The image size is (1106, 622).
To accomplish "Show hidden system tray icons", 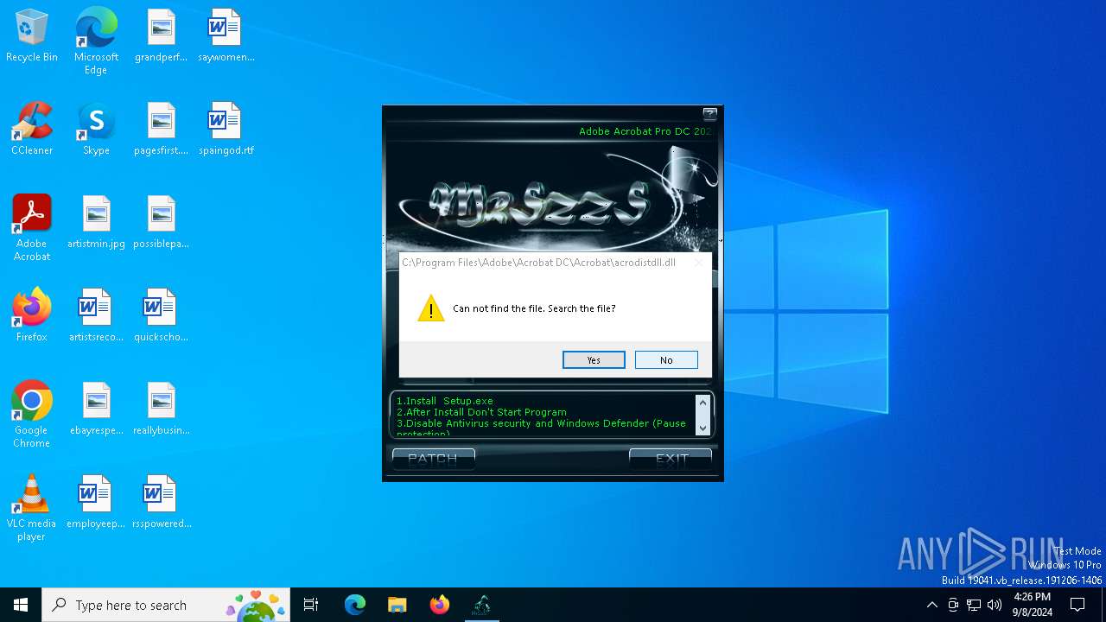I will pyautogui.click(x=931, y=605).
